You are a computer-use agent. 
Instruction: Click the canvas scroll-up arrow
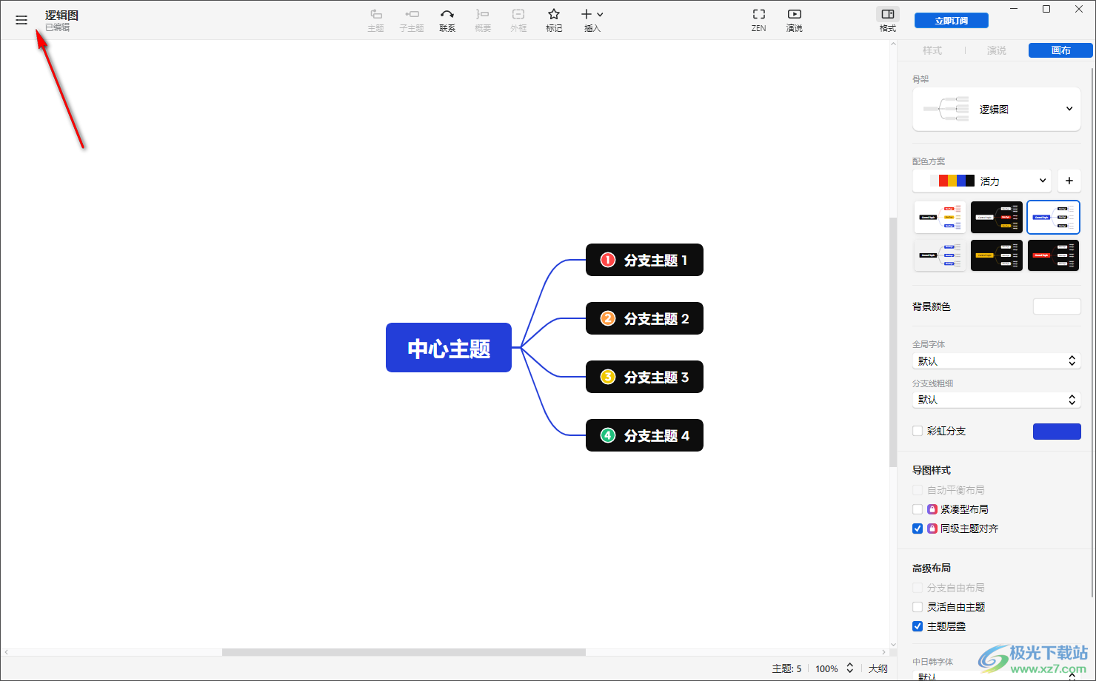(893, 44)
